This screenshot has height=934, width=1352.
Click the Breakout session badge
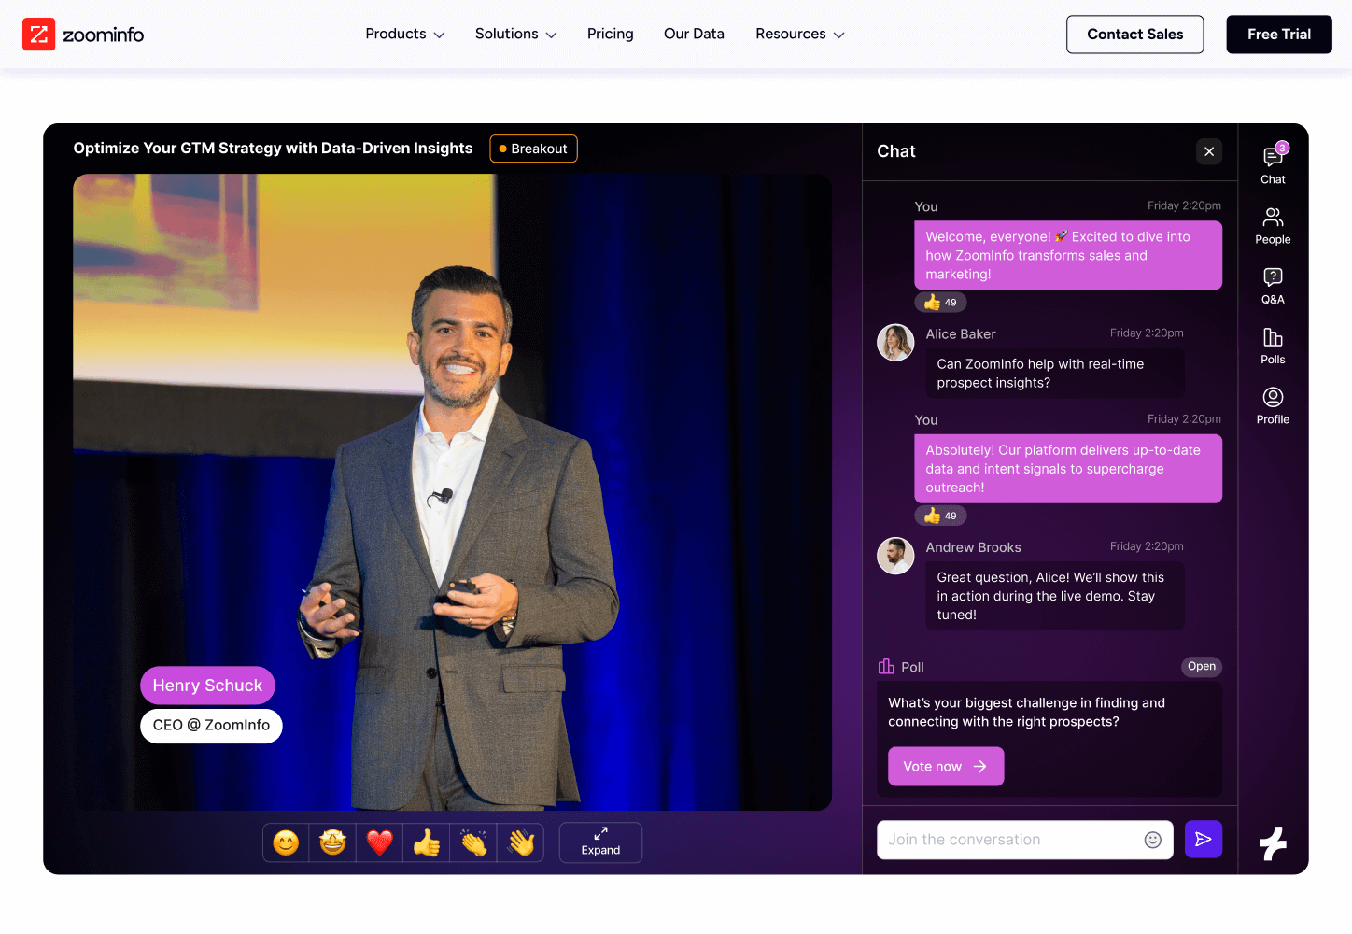(x=533, y=149)
